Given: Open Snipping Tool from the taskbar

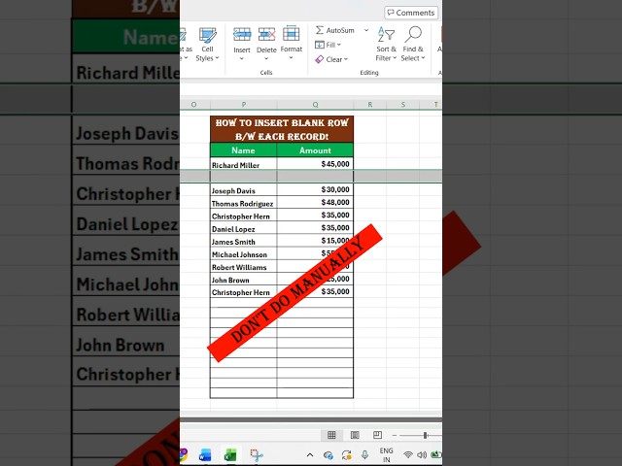Looking at the screenshot, I should [x=257, y=455].
